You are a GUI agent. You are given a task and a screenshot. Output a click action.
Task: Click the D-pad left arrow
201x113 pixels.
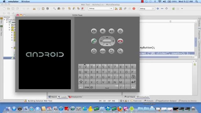click(x=101, y=41)
